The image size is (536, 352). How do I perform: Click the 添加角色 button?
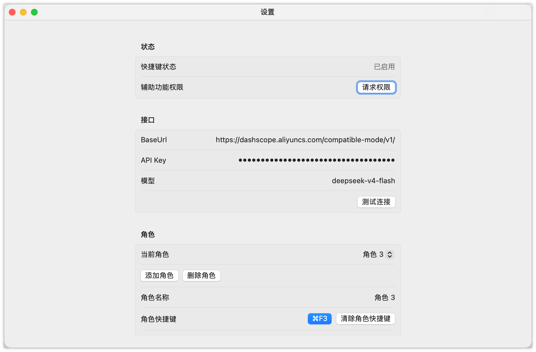(159, 276)
